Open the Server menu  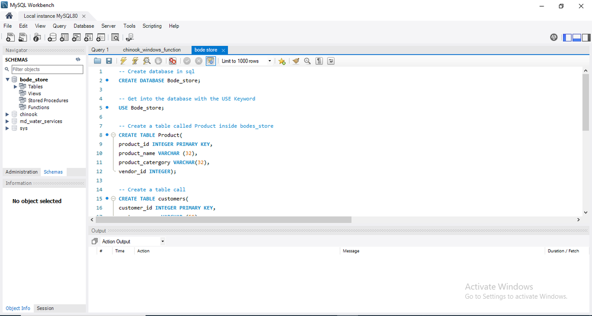tap(109, 26)
